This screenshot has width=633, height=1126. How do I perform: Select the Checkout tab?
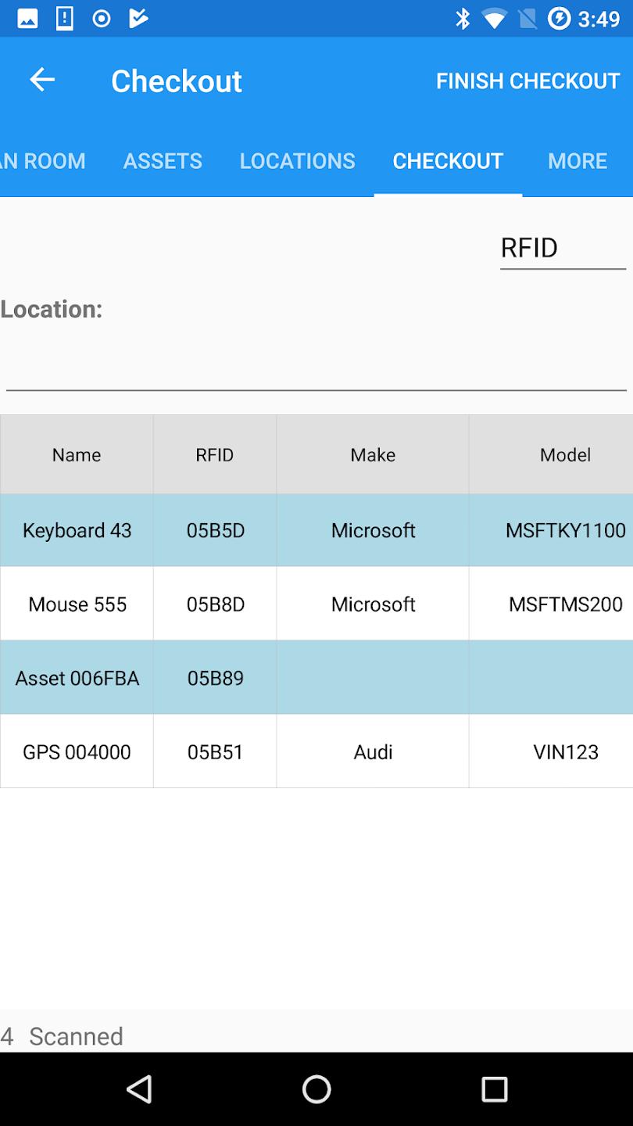(448, 161)
